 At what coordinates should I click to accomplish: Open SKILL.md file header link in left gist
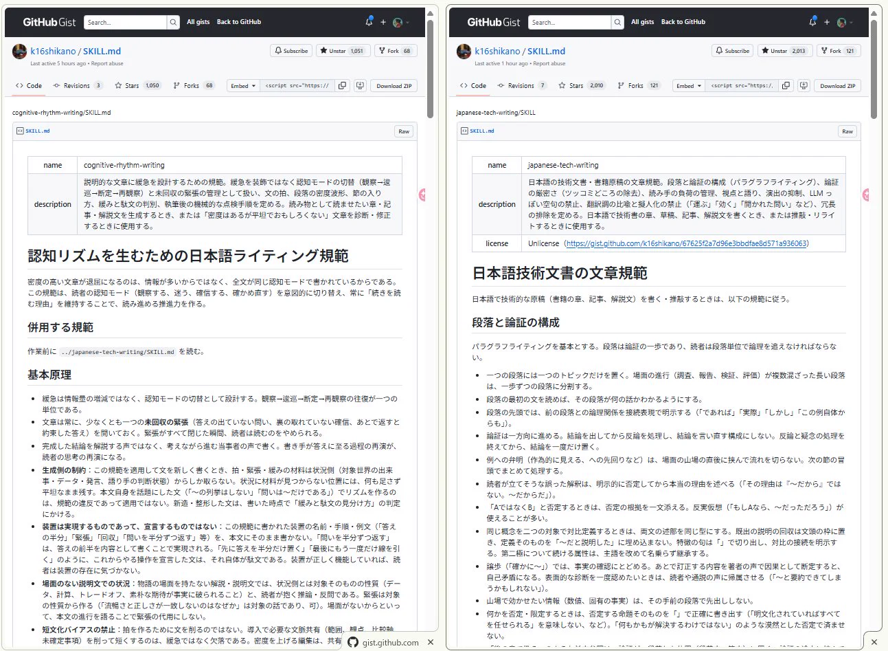[x=38, y=131]
